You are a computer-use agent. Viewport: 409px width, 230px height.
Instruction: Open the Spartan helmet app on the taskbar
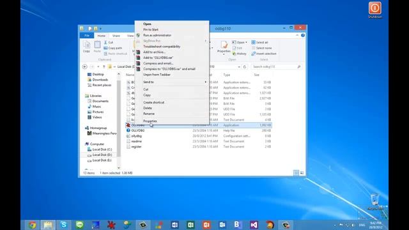click(x=270, y=225)
